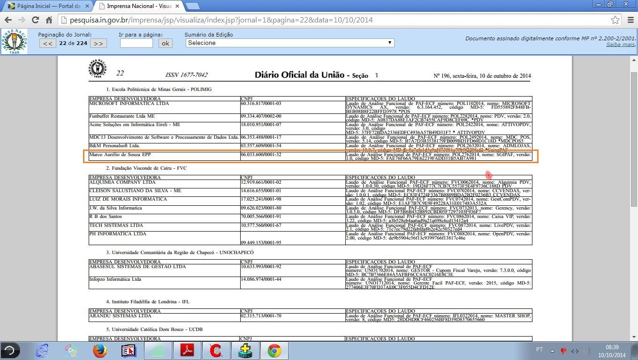Click the Ir para a página field

(x=136, y=43)
